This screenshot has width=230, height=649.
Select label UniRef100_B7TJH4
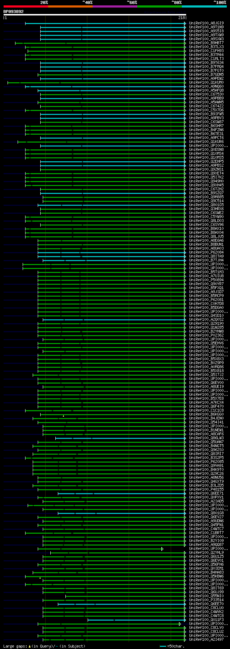click(x=206, y=260)
